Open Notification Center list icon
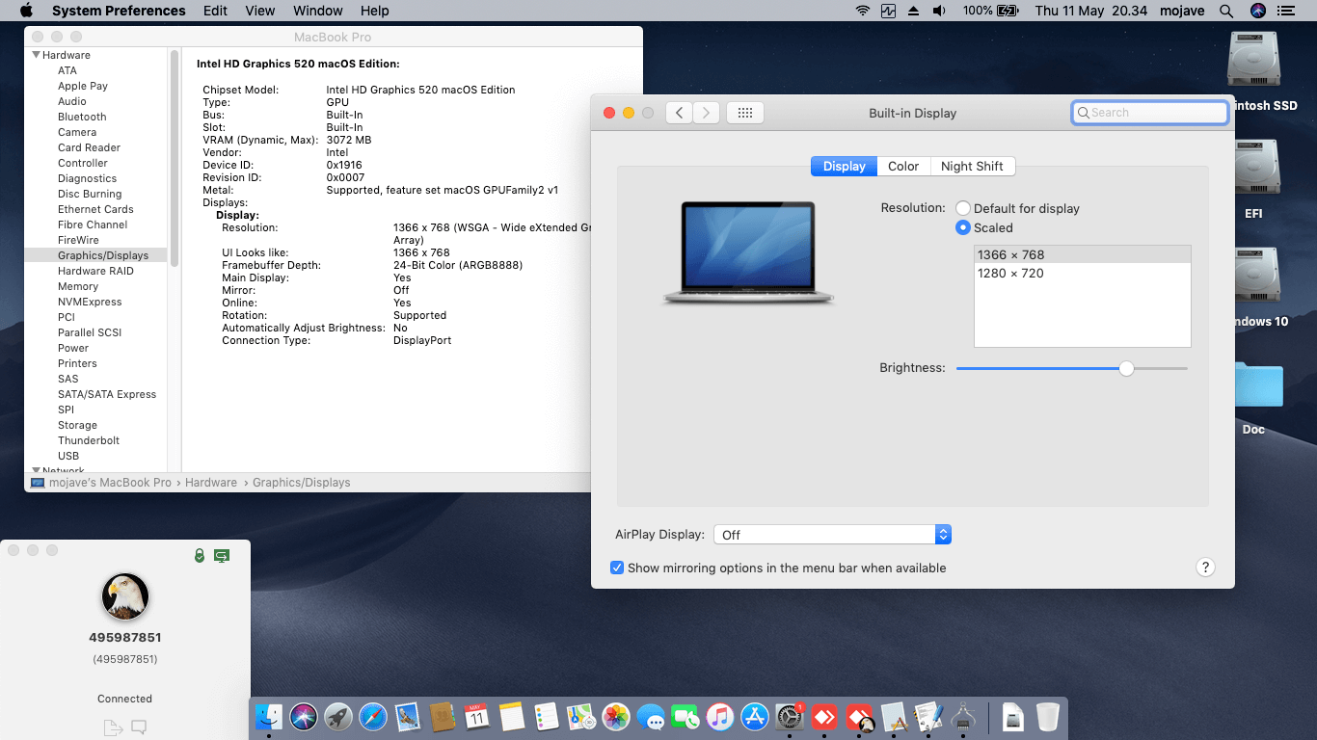 tap(1286, 11)
